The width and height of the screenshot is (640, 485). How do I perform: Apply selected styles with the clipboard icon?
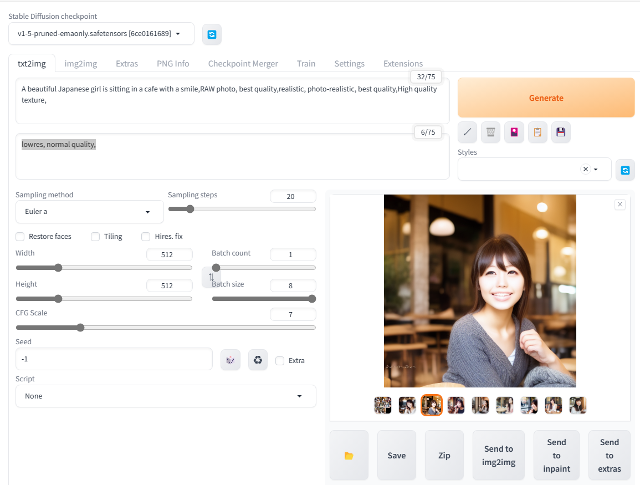point(537,132)
